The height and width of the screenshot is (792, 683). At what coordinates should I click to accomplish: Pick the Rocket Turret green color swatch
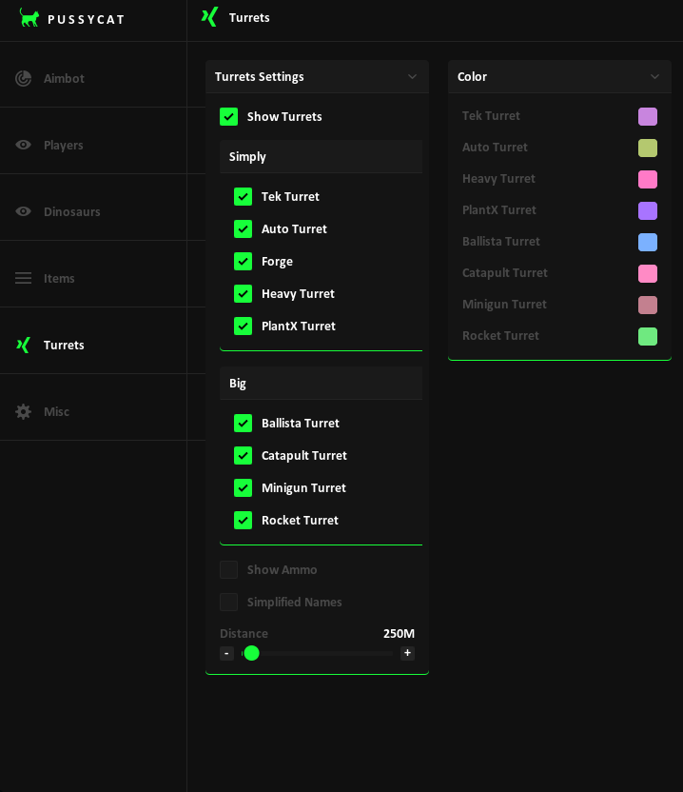[x=648, y=337]
